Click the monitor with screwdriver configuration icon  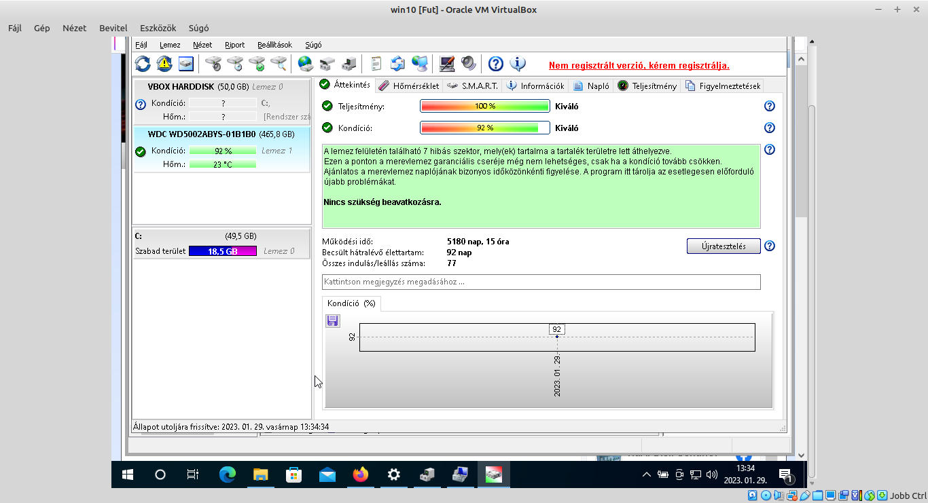tap(447, 64)
